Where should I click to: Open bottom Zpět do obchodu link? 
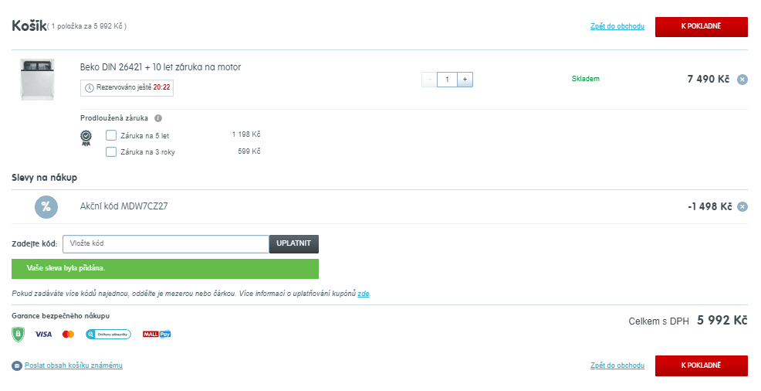(x=617, y=365)
